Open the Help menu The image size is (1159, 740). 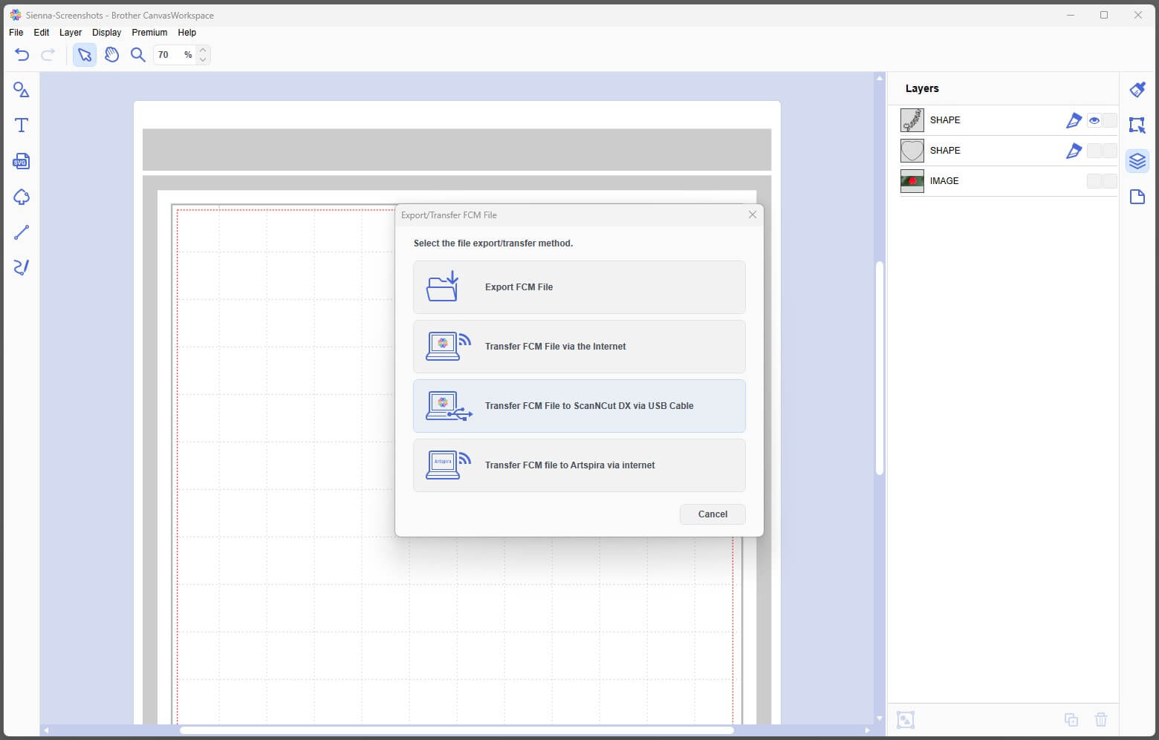coord(187,33)
